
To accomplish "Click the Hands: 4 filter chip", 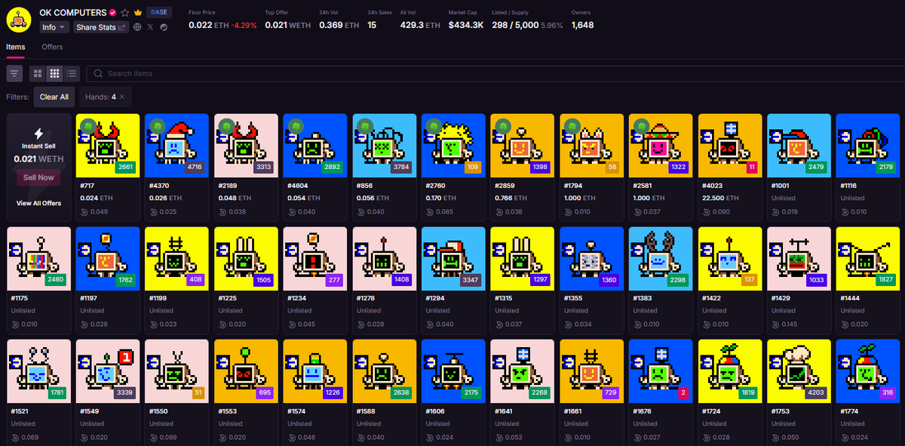I will pyautogui.click(x=106, y=97).
